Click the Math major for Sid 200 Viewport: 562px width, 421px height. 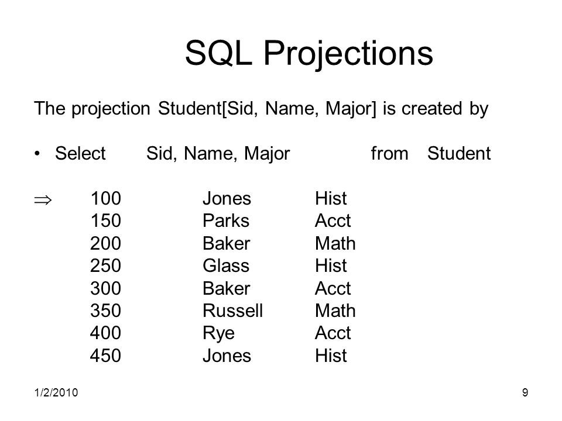coord(335,243)
